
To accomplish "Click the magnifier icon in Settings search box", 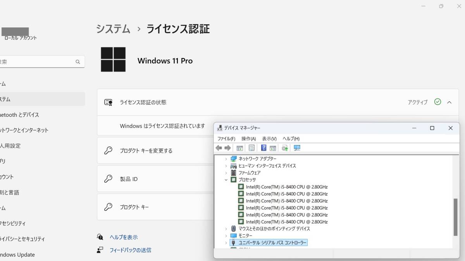I will pos(78,62).
